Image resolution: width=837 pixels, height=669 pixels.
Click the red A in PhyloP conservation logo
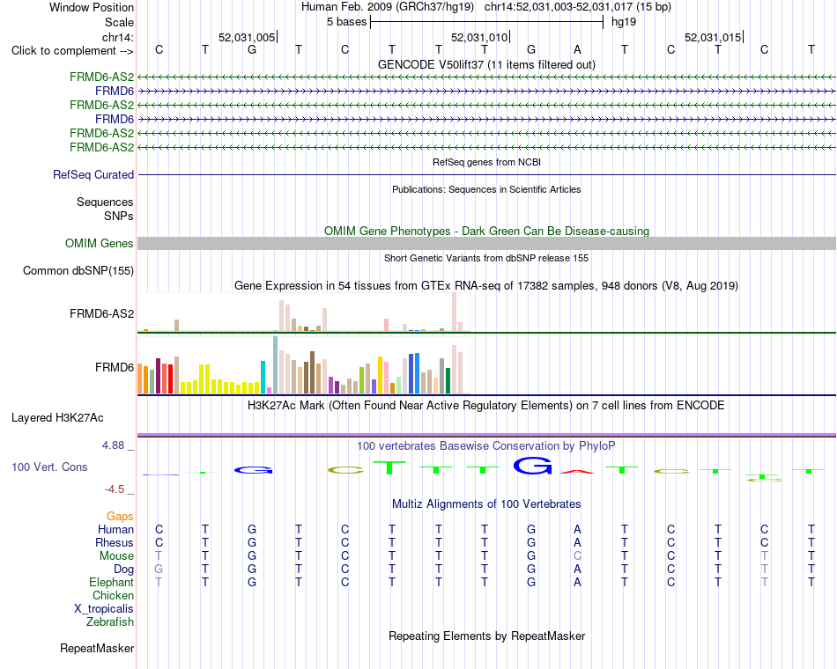tap(577, 472)
